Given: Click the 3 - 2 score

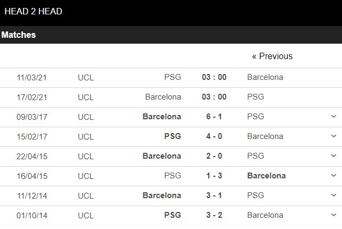Looking at the screenshot, I should click(x=214, y=215).
